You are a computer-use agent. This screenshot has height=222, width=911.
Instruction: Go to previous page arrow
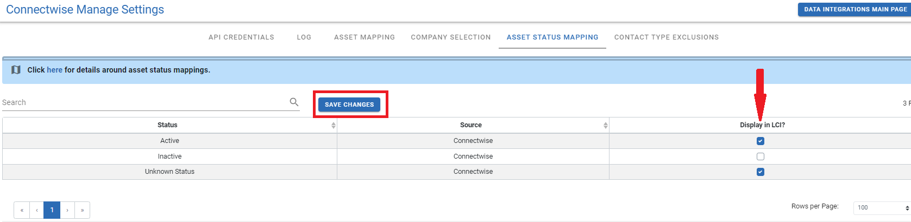[36, 210]
